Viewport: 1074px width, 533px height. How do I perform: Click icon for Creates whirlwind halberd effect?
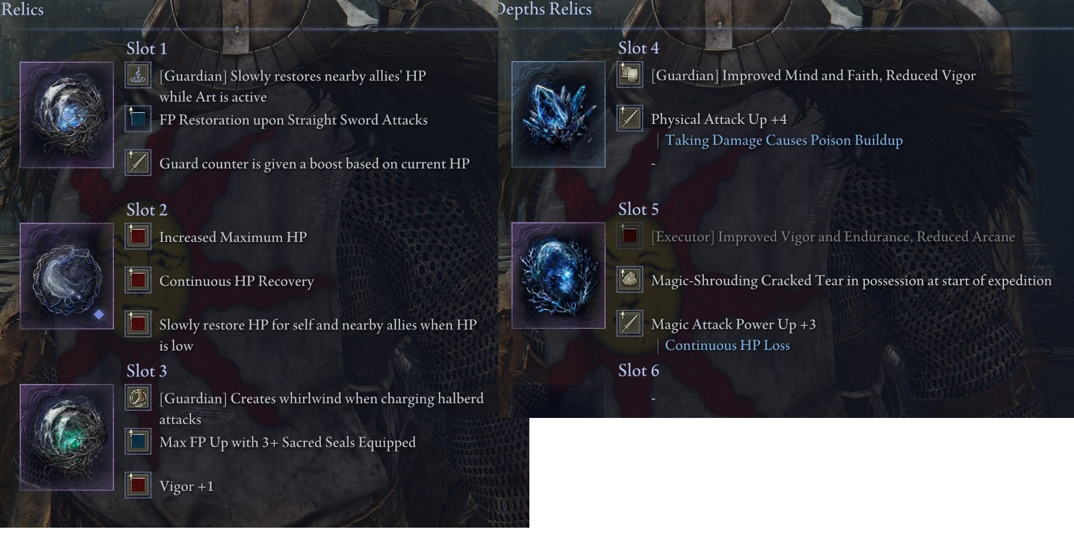[138, 398]
